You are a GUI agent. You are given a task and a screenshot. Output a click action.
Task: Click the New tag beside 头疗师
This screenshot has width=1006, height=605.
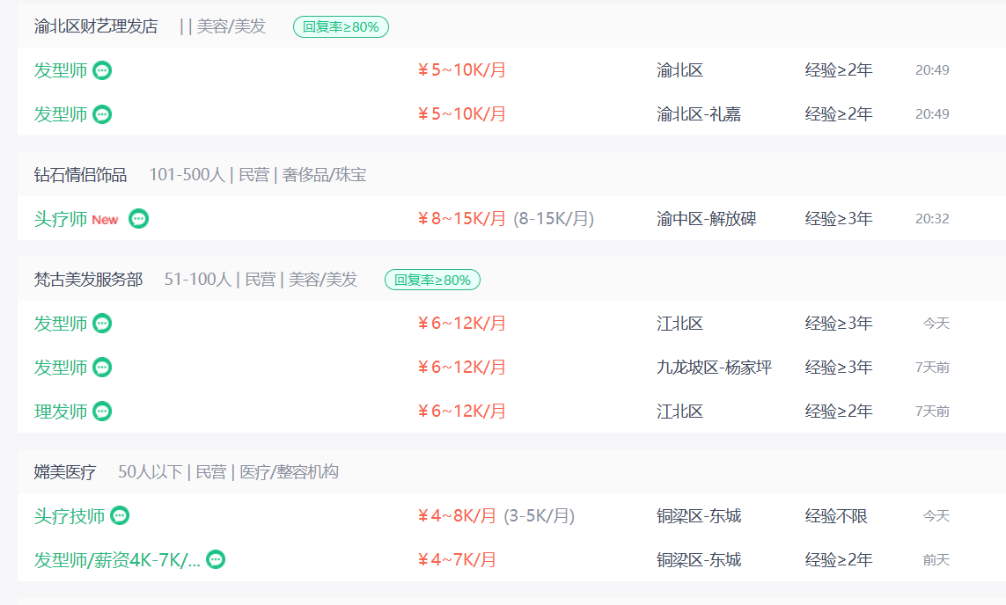[105, 220]
